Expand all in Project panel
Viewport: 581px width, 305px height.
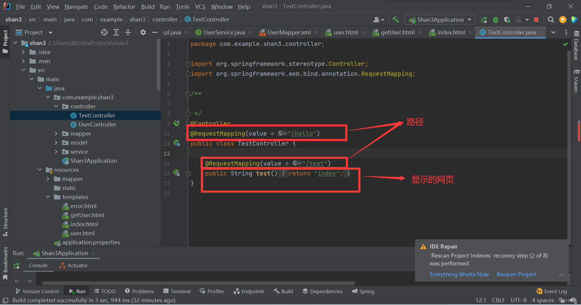(x=116, y=32)
